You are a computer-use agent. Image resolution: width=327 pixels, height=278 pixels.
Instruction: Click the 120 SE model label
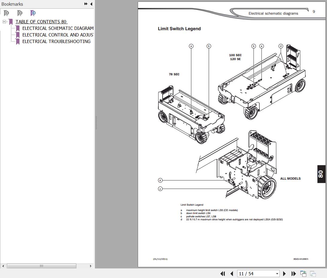(x=235, y=59)
